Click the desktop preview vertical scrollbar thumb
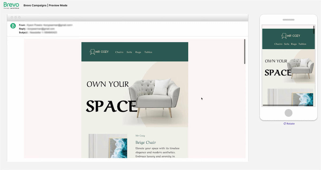This screenshot has width=321, height=170. 244,51
